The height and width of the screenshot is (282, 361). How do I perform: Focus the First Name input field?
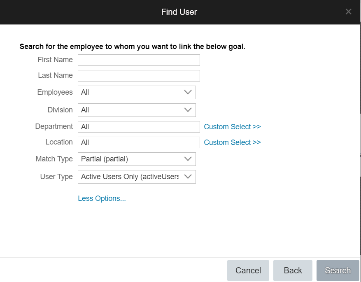[x=139, y=60]
